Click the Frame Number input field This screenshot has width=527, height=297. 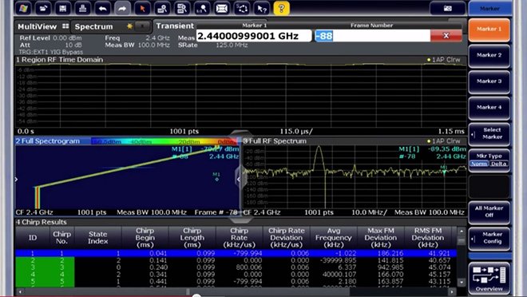(x=372, y=36)
